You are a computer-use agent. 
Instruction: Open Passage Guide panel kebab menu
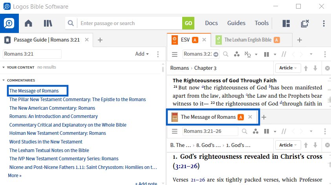pyautogui.click(x=158, y=54)
